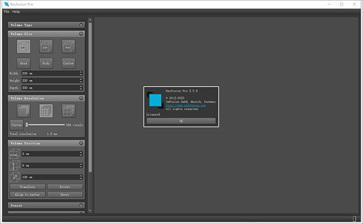The image size is (363, 224).
Task: Click the status bar icon at bottom right
Action: pyautogui.click(x=355, y=219)
